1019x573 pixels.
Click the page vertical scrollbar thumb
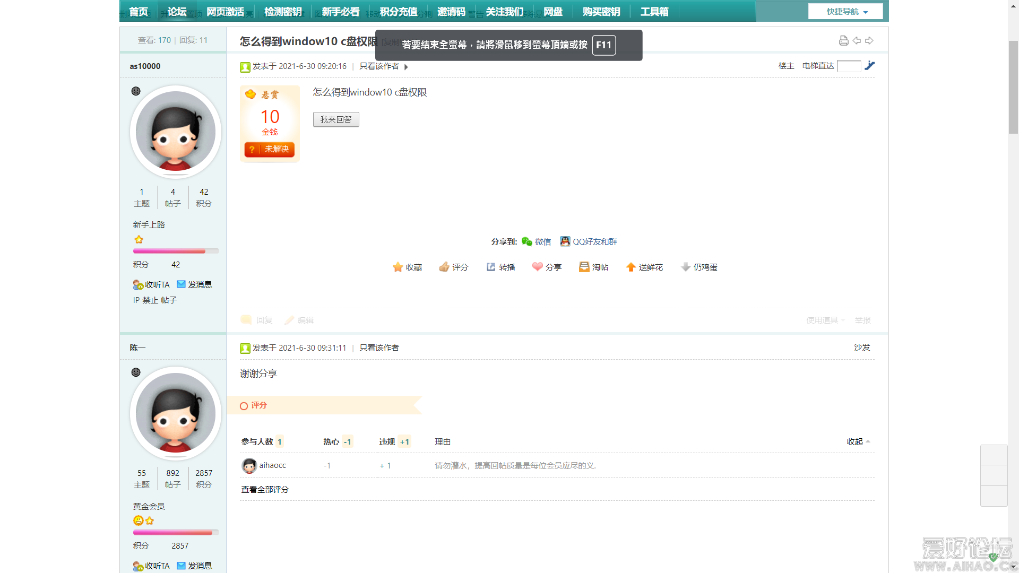[1013, 86]
